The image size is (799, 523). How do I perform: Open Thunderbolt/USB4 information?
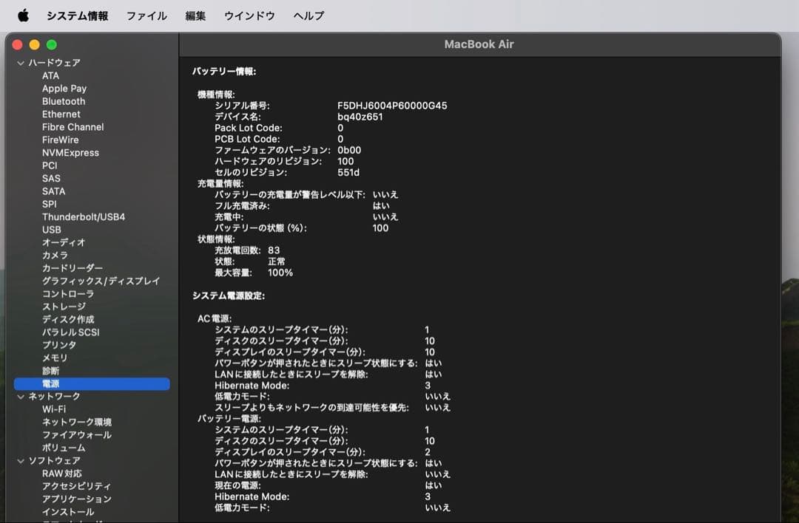click(84, 216)
